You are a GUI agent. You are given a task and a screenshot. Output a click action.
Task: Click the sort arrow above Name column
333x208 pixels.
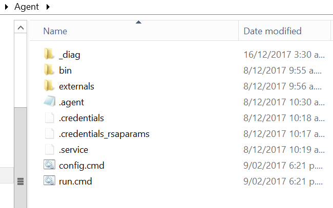pos(138,22)
